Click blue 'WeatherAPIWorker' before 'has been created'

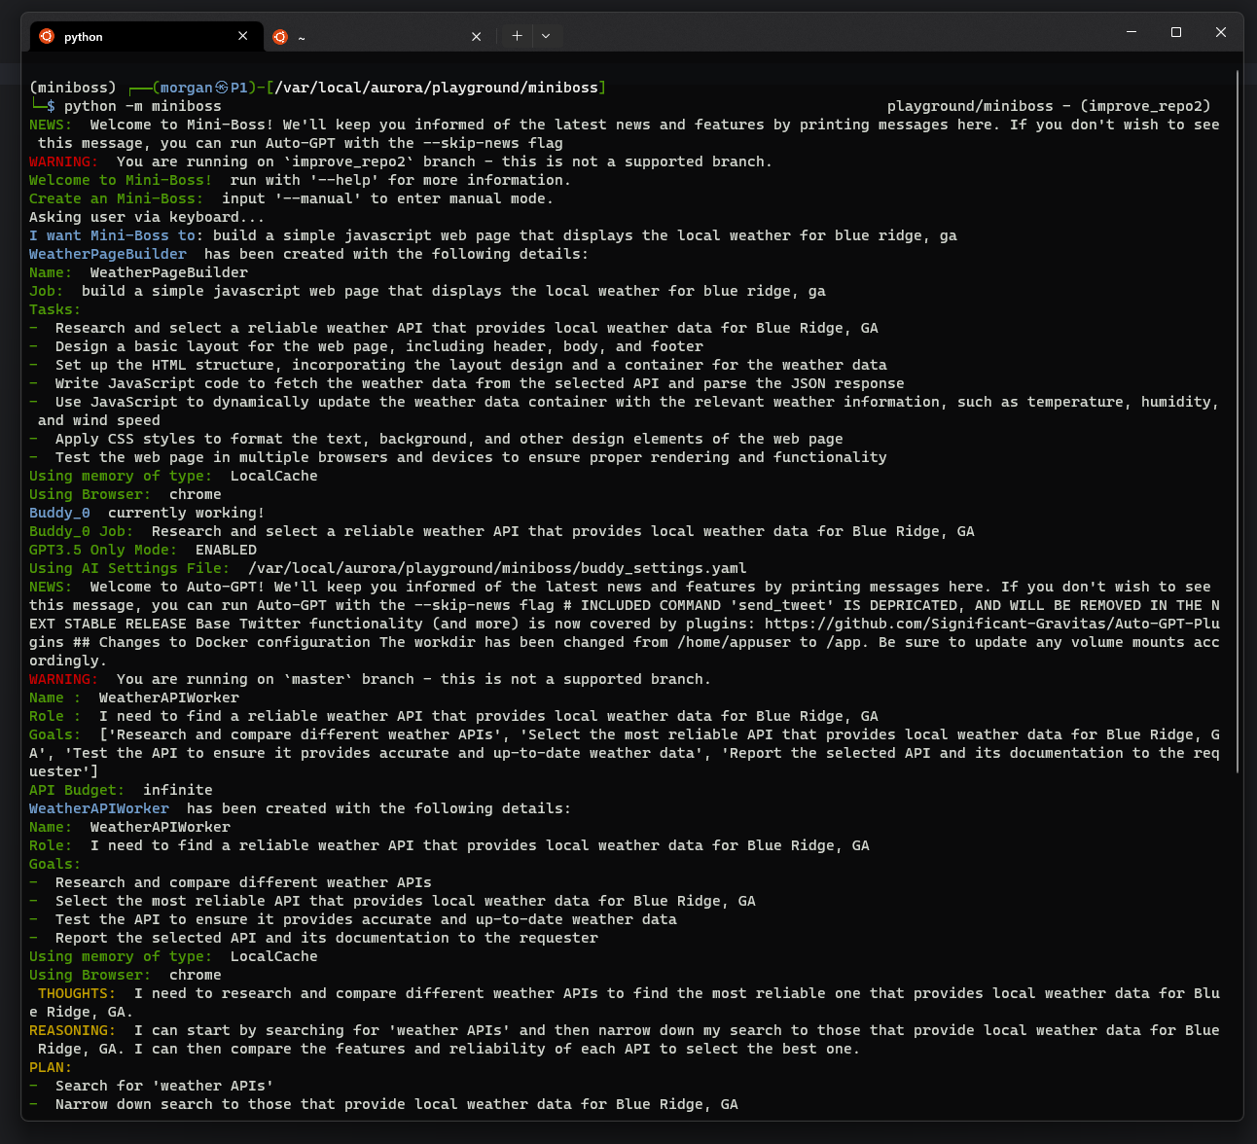pos(99,808)
